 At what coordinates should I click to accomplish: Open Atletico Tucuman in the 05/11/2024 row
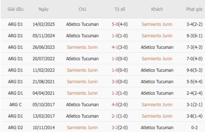coord(82,36)
